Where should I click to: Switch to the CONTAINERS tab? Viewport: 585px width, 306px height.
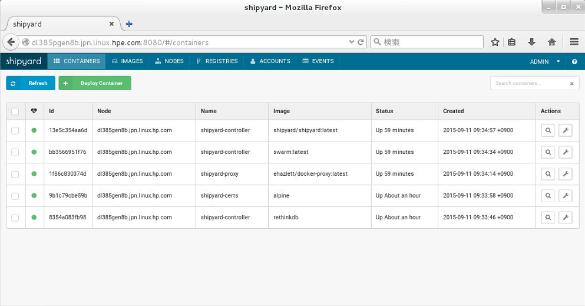77,61
